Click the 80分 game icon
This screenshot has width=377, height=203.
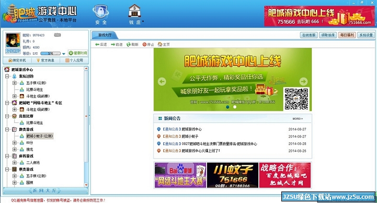coord(21,143)
